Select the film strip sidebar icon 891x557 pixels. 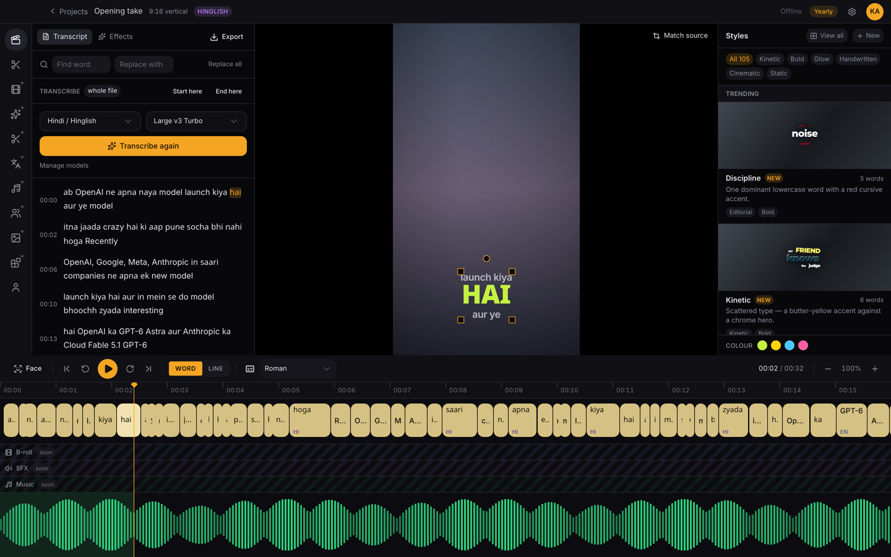coord(15,89)
